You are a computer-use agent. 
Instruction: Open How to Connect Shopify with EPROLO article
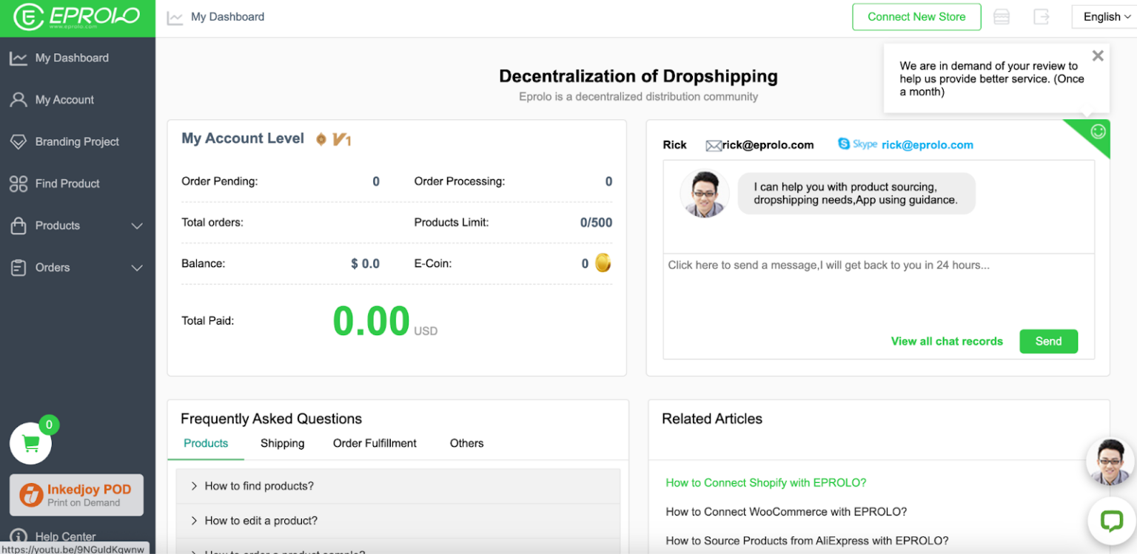pyautogui.click(x=766, y=482)
